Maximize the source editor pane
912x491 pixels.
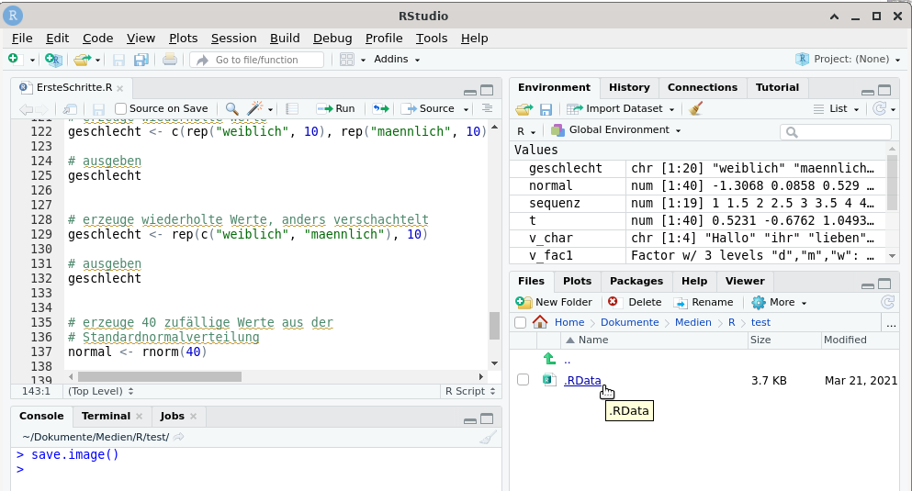[x=487, y=90]
